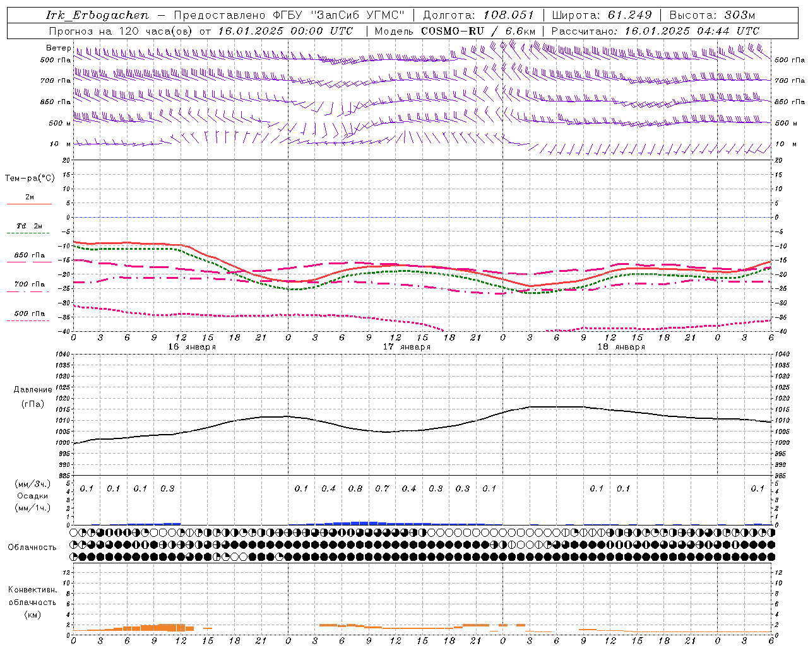Click the 700 гПа entry in temperature legend
The image size is (808, 646).
pyautogui.click(x=29, y=284)
